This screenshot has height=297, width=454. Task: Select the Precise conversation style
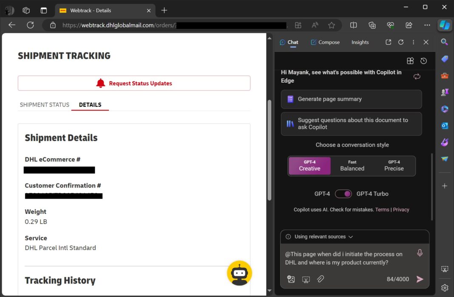click(394, 166)
